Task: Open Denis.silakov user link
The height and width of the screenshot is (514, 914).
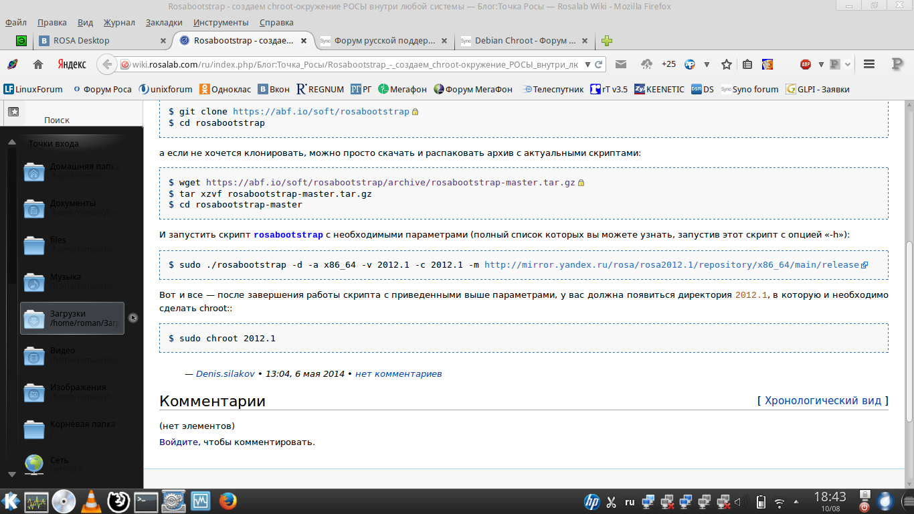Action: pos(225,373)
